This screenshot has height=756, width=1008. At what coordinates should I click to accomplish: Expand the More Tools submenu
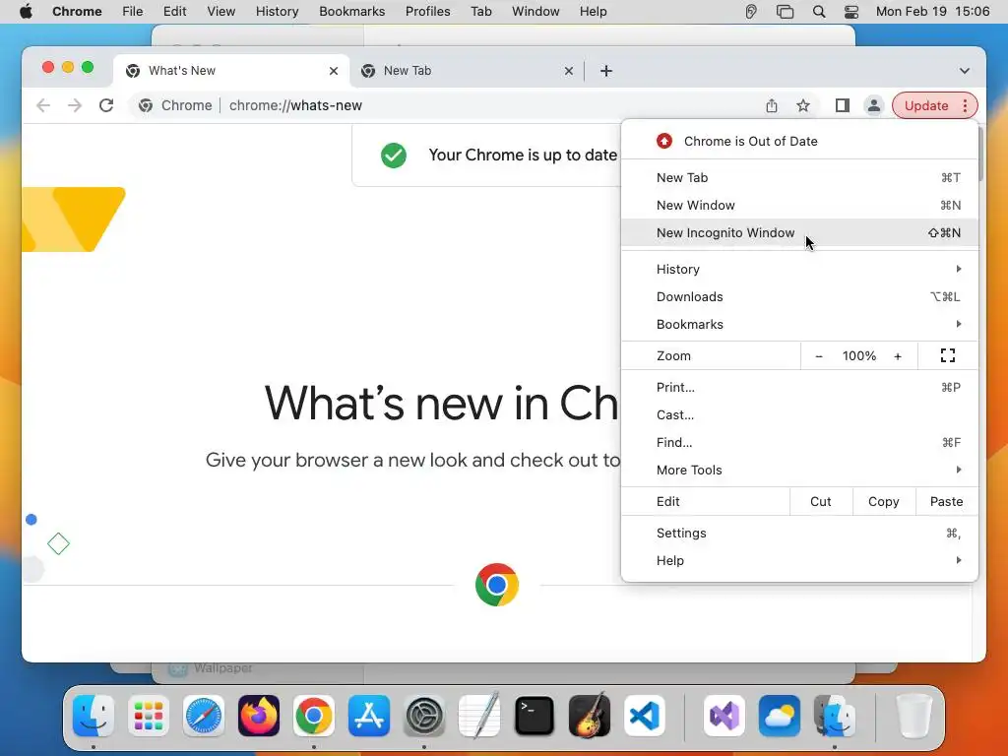[799, 470]
